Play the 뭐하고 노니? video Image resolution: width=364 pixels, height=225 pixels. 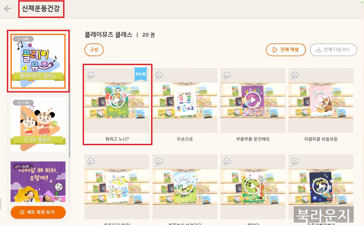click(117, 100)
